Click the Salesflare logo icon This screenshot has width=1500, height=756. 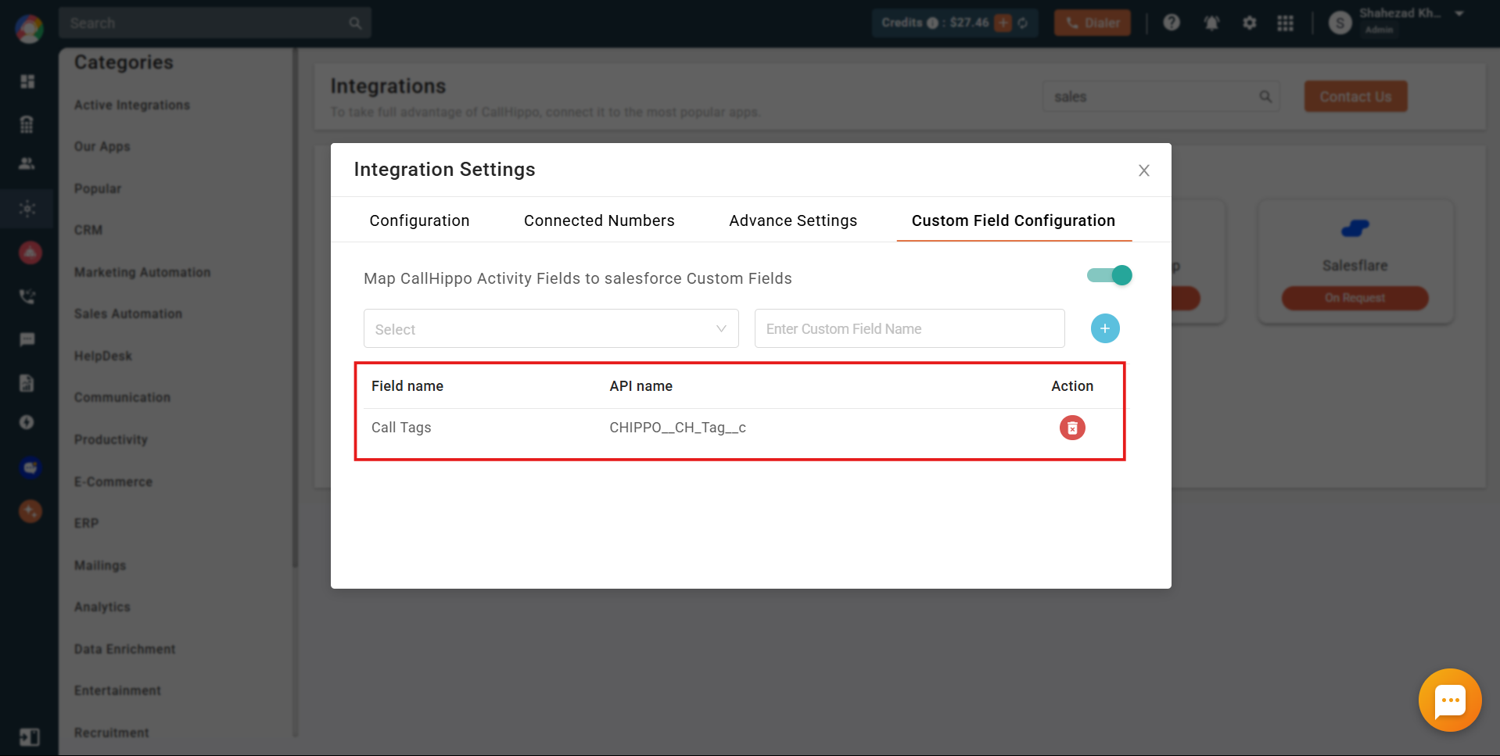pyautogui.click(x=1355, y=228)
